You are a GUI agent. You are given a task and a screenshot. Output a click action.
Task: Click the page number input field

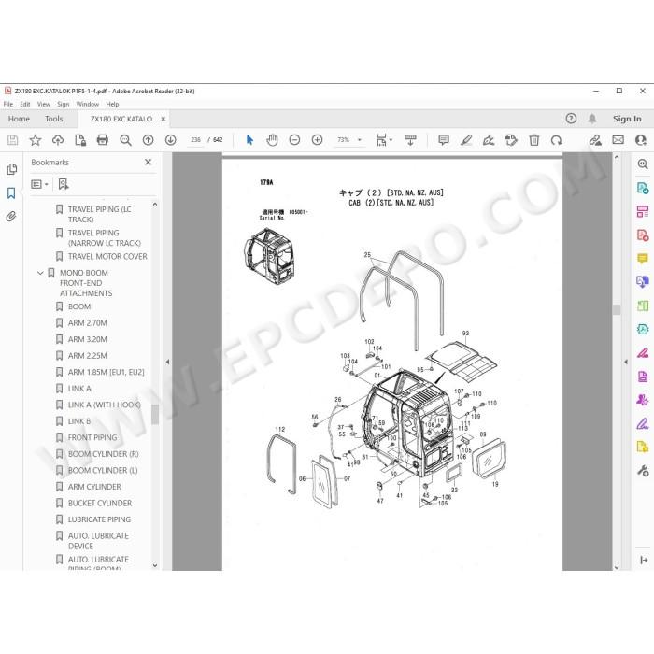[x=195, y=140]
